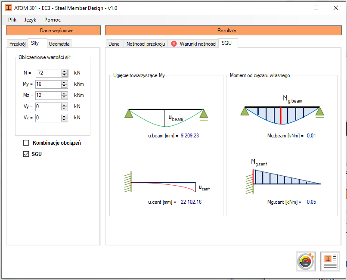The width and height of the screenshot is (347, 280).
Task: Click the Mg.beam value 0,01
Action: click(311, 136)
